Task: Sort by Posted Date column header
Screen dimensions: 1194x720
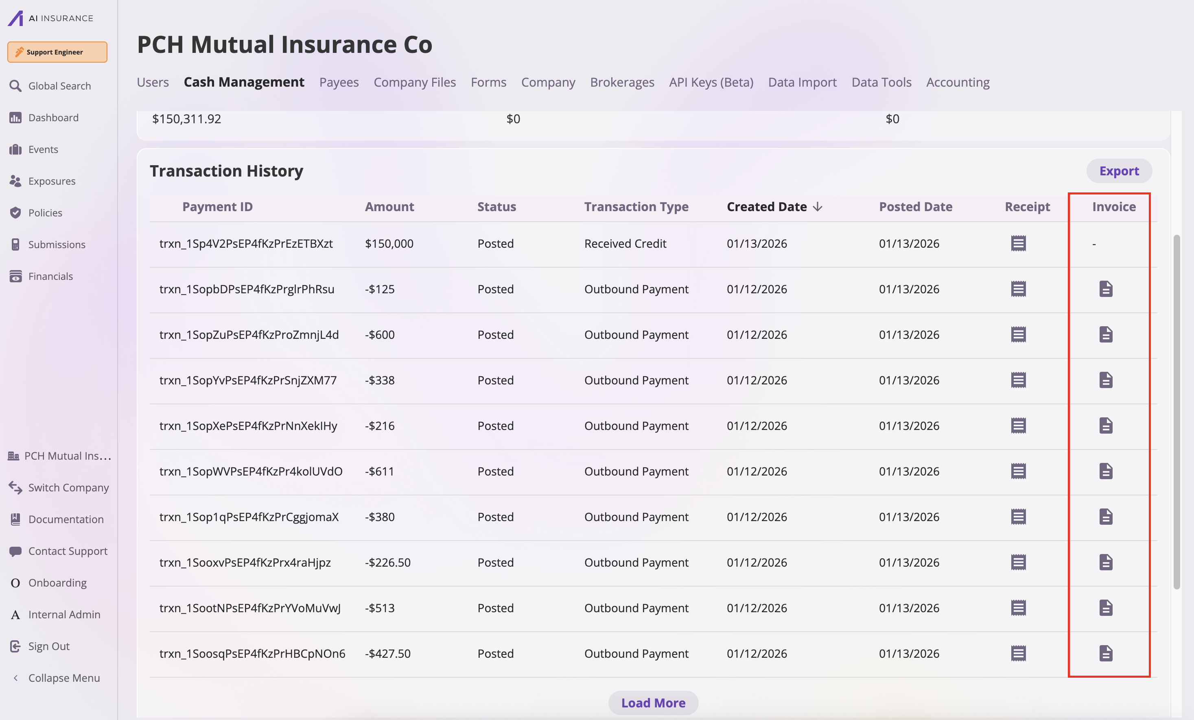Action: click(x=915, y=207)
